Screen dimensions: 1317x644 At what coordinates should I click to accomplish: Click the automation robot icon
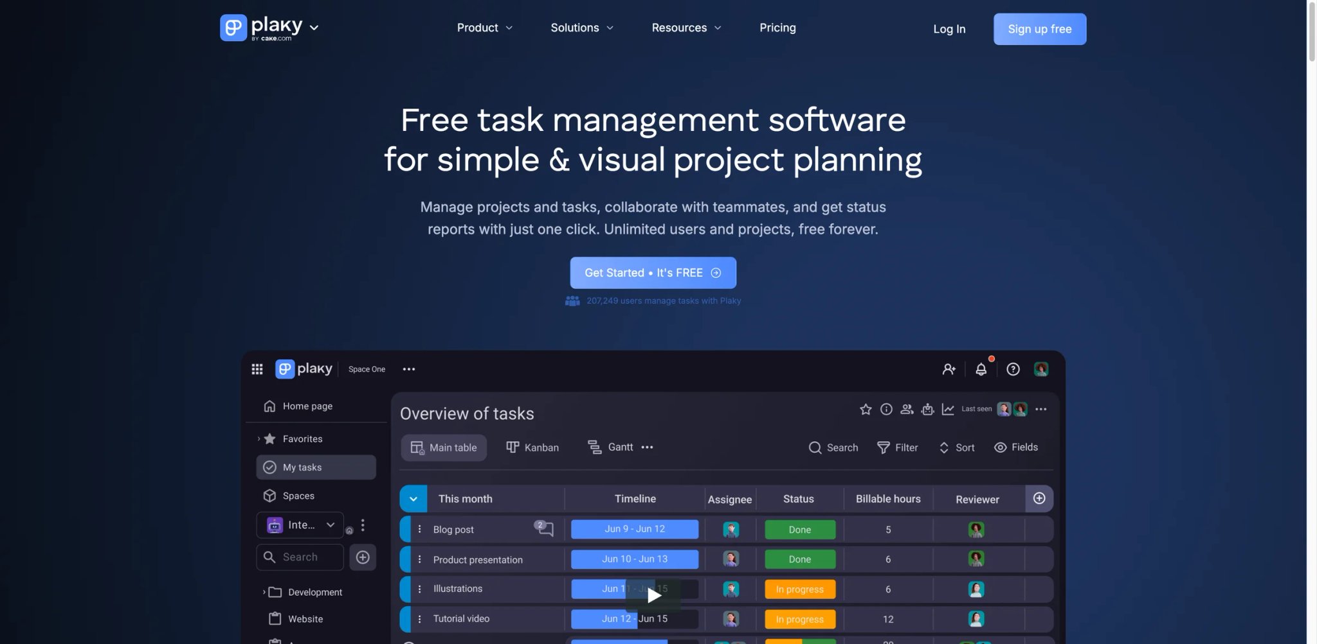pyautogui.click(x=927, y=409)
